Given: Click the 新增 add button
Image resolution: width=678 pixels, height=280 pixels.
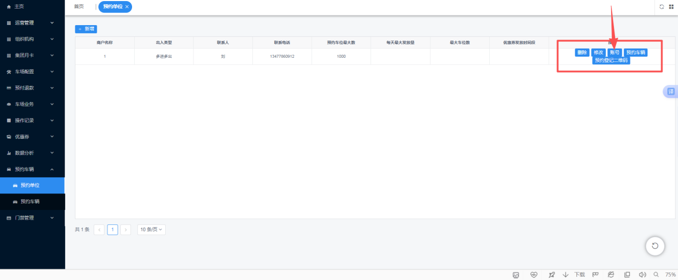Looking at the screenshot, I should pos(86,29).
